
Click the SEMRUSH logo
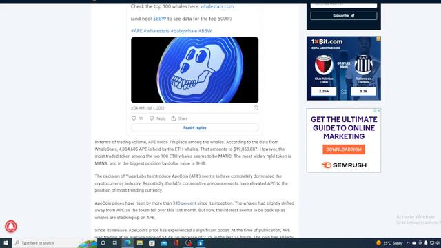[x=344, y=165]
